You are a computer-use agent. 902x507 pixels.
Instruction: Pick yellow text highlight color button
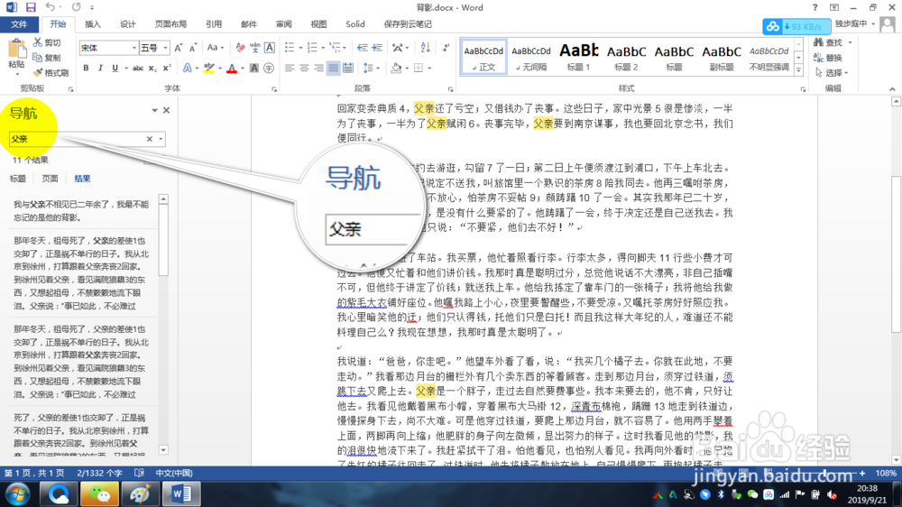coord(209,68)
